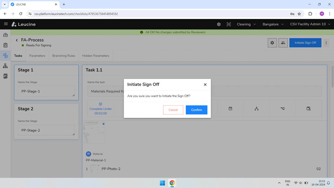Click the PP-Material-1 label

click(96, 160)
